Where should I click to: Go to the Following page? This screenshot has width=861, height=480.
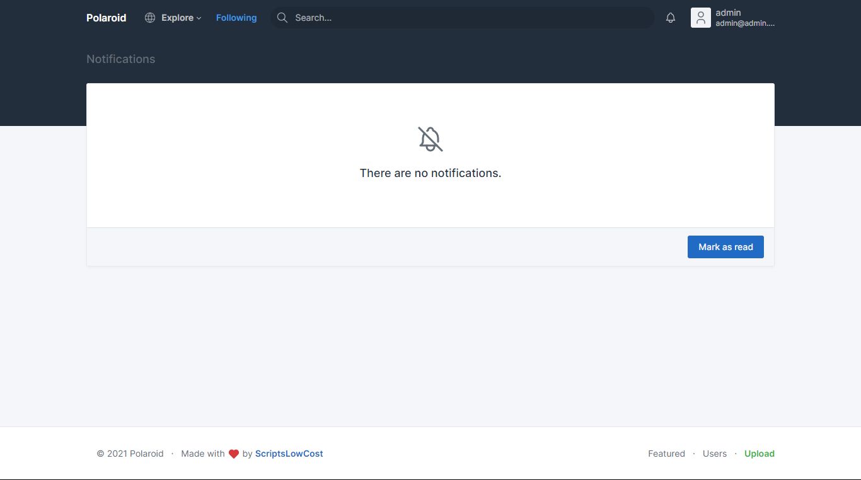236,18
